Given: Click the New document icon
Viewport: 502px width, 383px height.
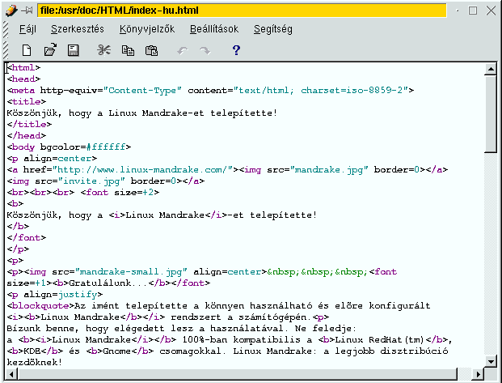Looking at the screenshot, I should click(27, 50).
